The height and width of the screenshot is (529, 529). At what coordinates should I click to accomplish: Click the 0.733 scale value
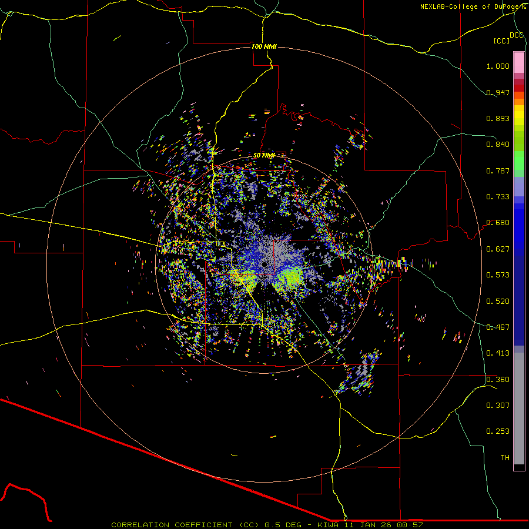tap(498, 197)
